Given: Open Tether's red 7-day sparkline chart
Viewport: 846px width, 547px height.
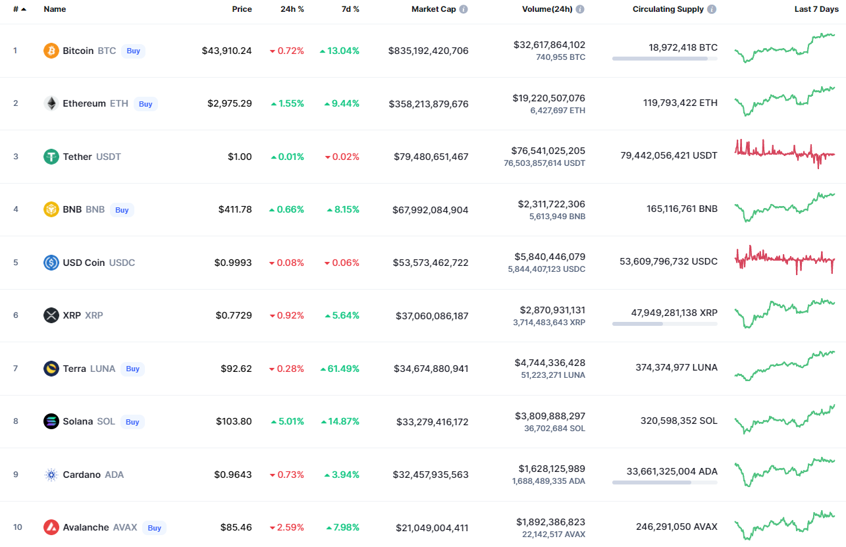Looking at the screenshot, I should 785,154.
